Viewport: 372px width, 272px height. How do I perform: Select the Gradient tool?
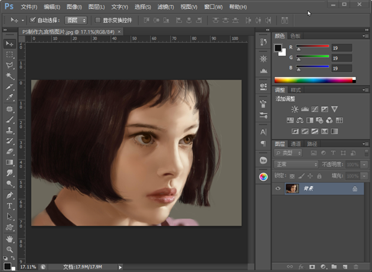pyautogui.click(x=9, y=162)
